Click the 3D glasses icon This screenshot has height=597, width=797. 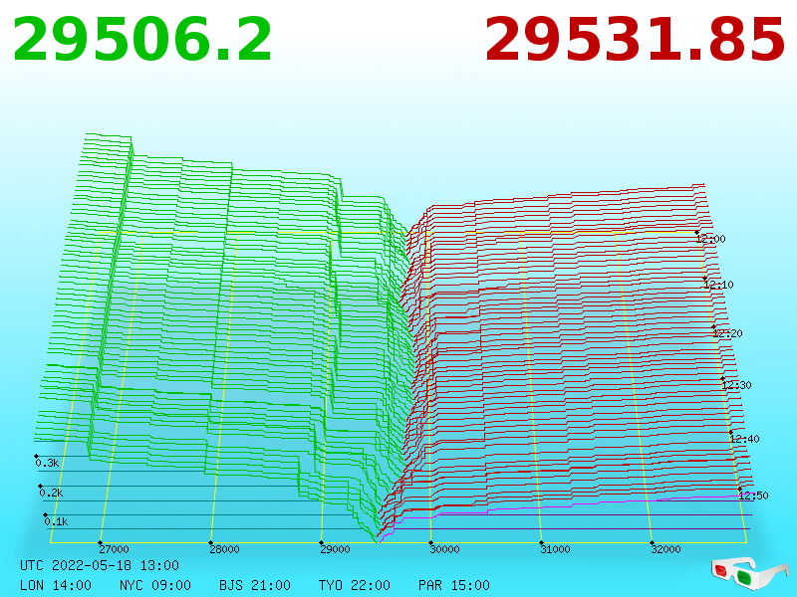pos(749,574)
